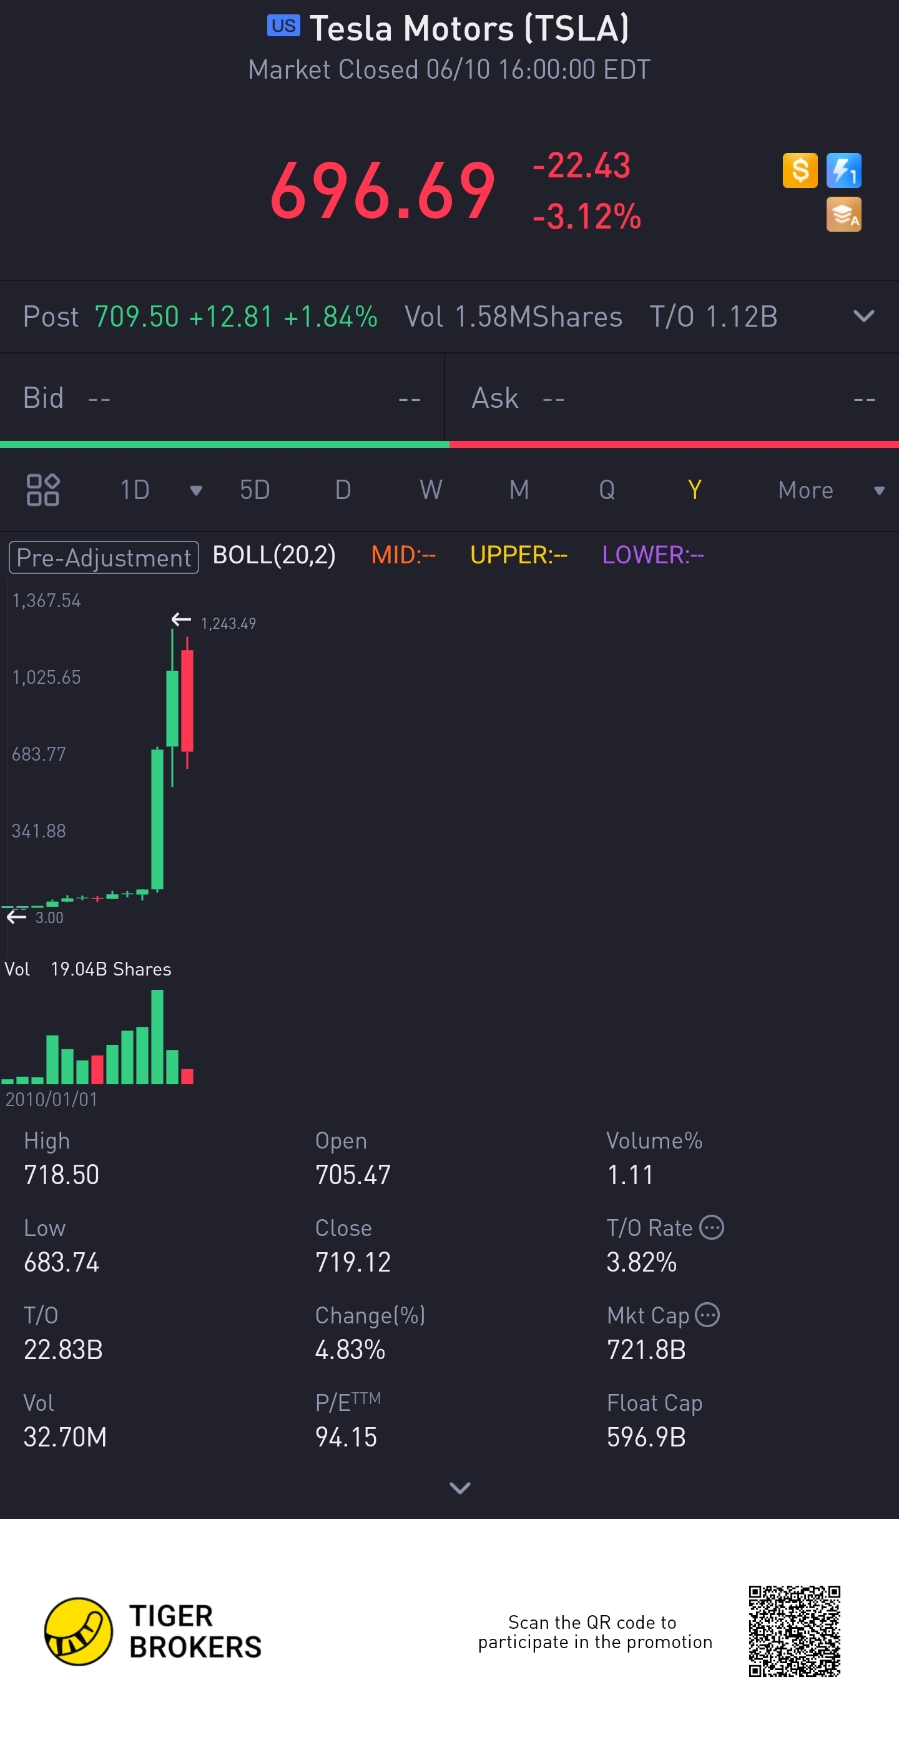This screenshot has width=899, height=1745.
Task: Tap the Vol value 32.70M
Action: point(65,1436)
